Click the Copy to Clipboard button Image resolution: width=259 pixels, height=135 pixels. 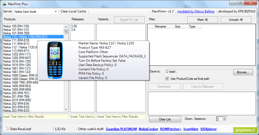203,87
